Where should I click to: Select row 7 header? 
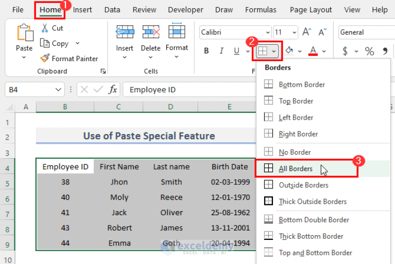pyautogui.click(x=7, y=214)
